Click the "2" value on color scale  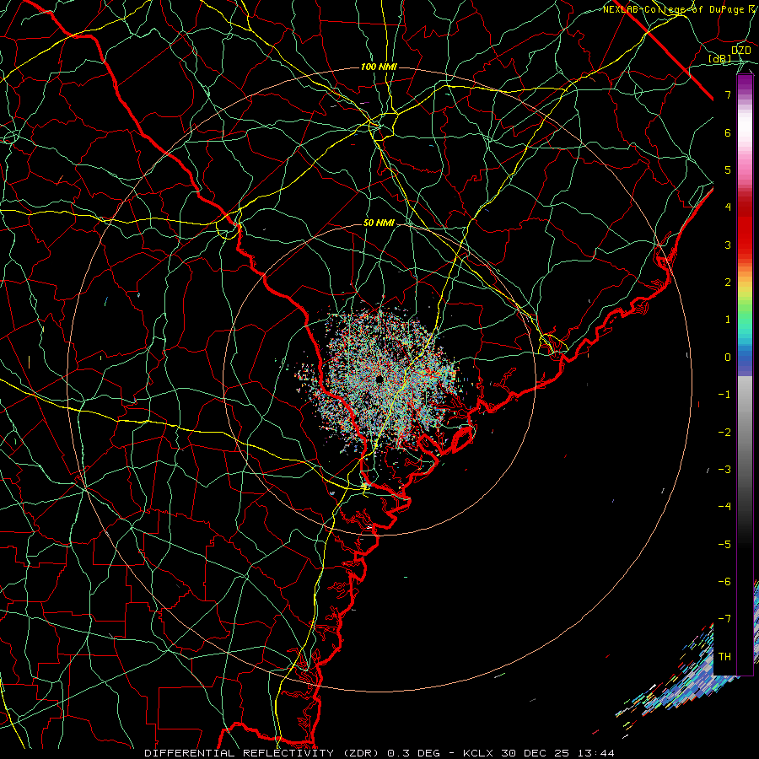(728, 283)
